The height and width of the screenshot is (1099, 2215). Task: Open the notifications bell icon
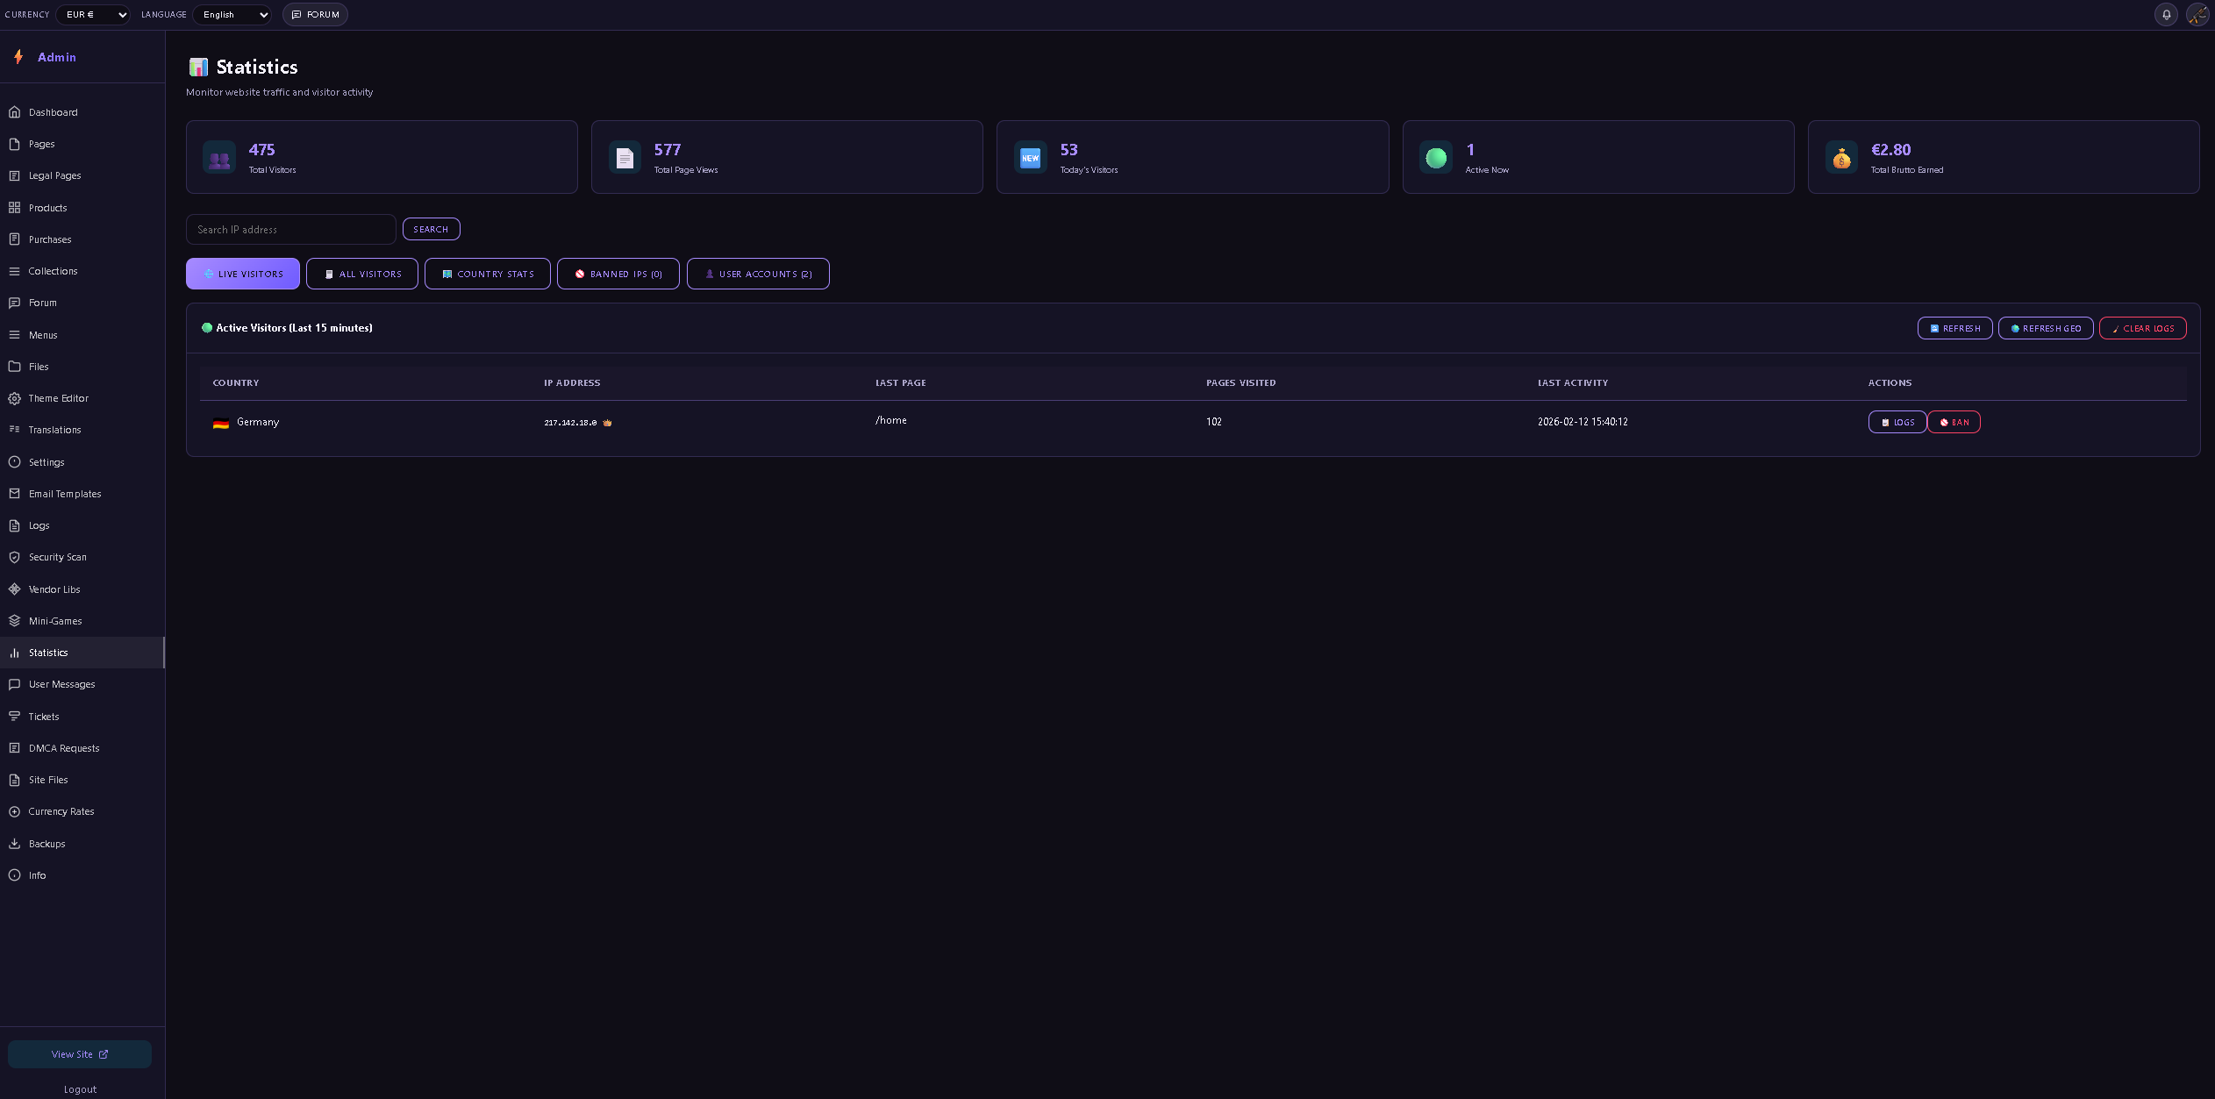click(2166, 14)
